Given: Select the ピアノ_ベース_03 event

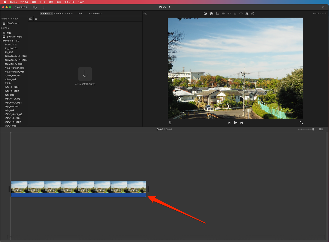Looking at the screenshot, I should pyautogui.click(x=14, y=114).
